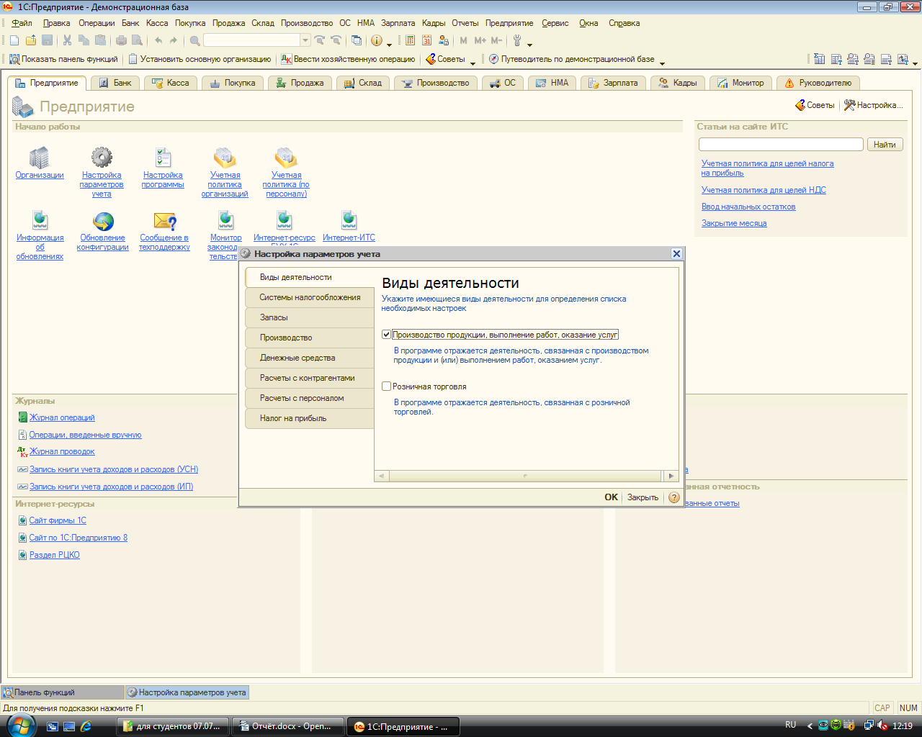922x737 pixels.
Task: Open Сайт фирмы 1С link
Action: (x=58, y=520)
